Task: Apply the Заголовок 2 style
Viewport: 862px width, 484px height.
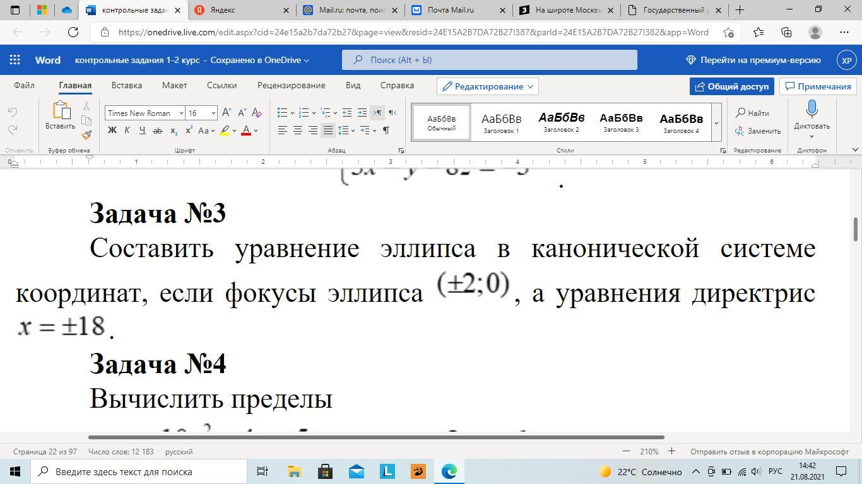Action: [x=561, y=123]
